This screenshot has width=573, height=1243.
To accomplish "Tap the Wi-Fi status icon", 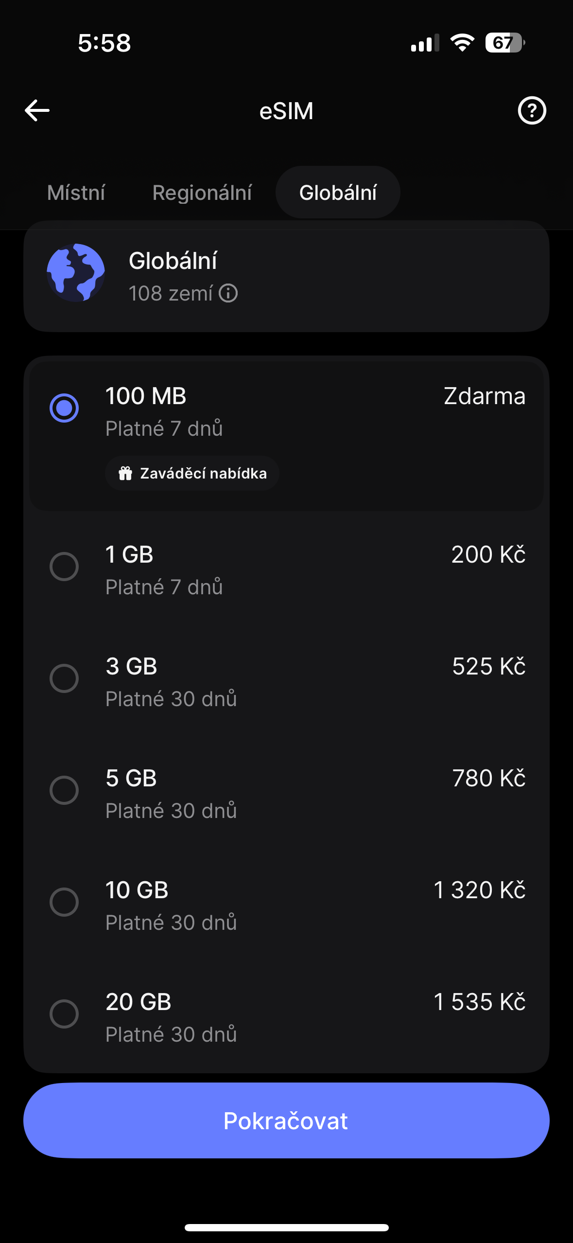I will 462,43.
